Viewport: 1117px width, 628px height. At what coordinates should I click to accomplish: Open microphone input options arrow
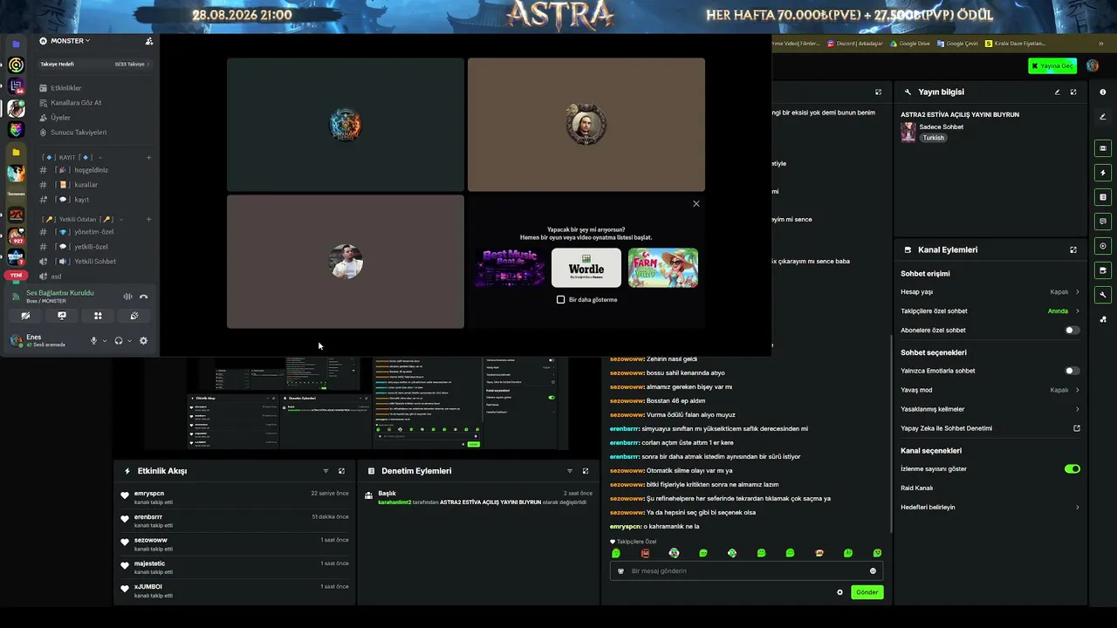click(x=105, y=341)
